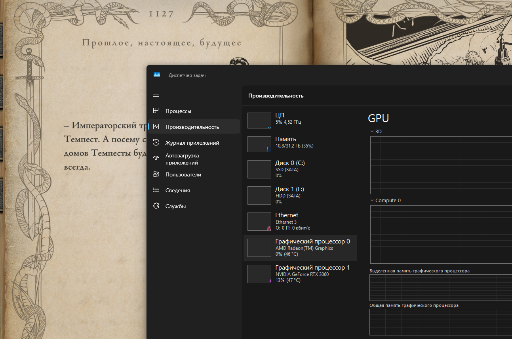
Task: Open the hamburger navigation menu in Task Manager
Action: click(x=156, y=95)
